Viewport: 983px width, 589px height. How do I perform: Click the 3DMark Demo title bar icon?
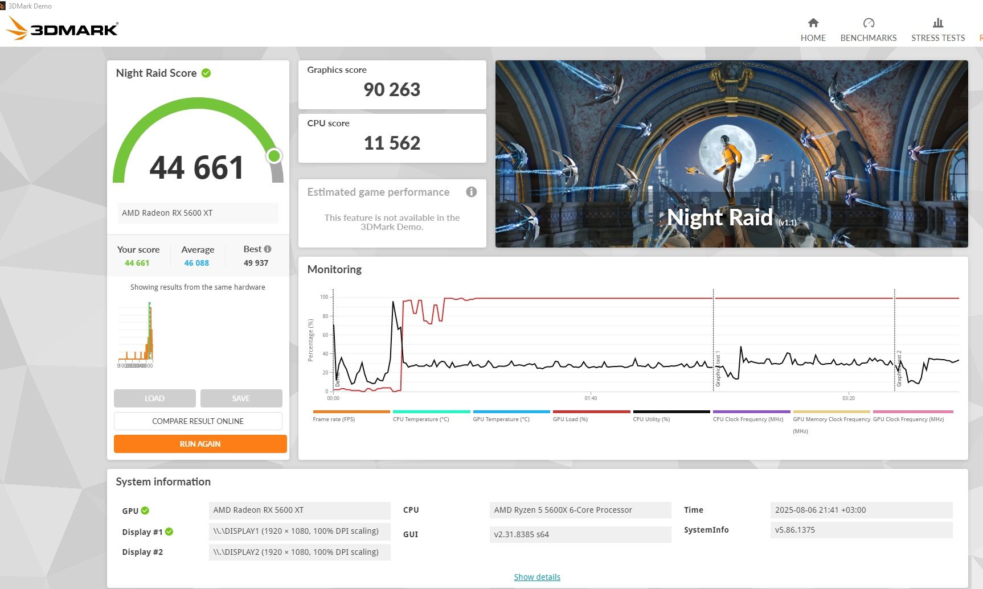point(3,6)
